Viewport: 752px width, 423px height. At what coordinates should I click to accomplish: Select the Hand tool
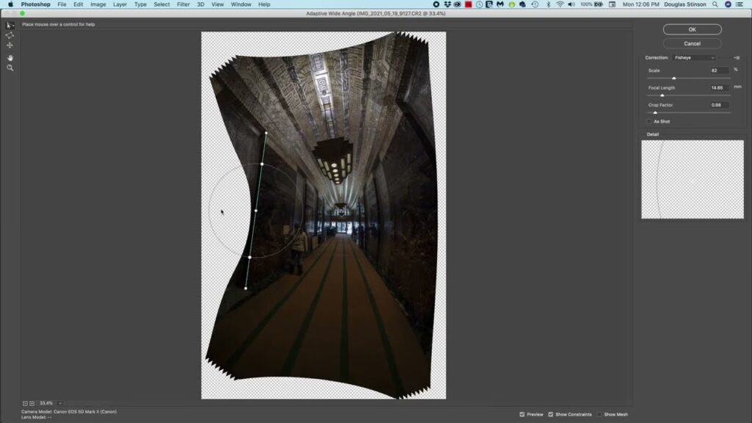tap(10, 57)
